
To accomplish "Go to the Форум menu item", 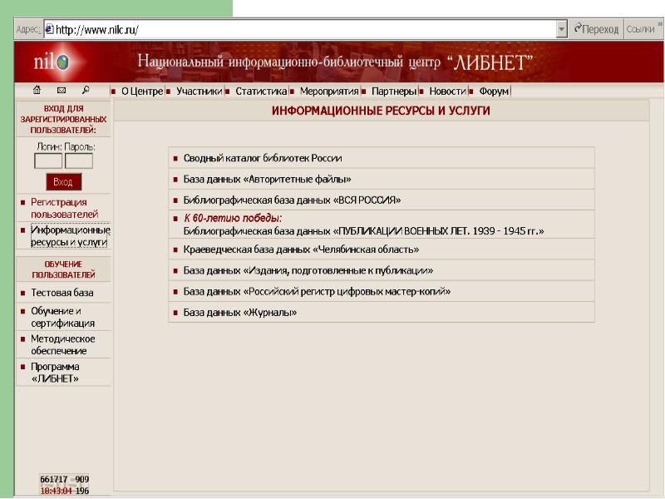I will pos(494,91).
